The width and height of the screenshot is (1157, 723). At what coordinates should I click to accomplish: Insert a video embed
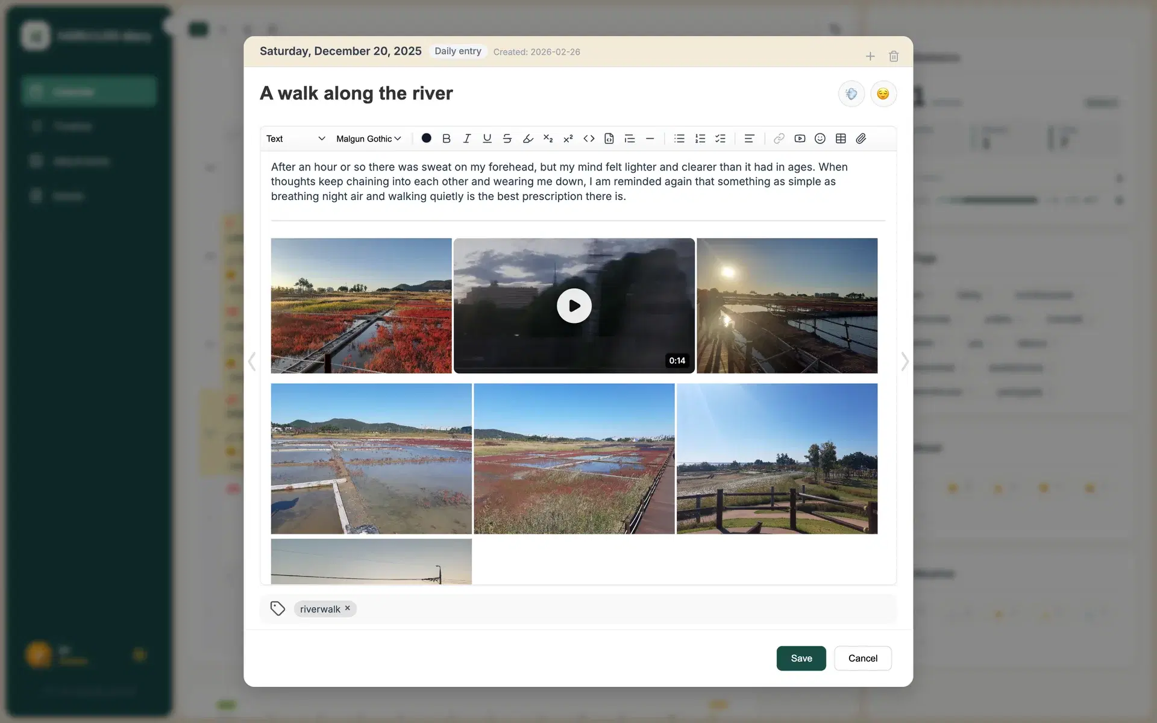800,139
